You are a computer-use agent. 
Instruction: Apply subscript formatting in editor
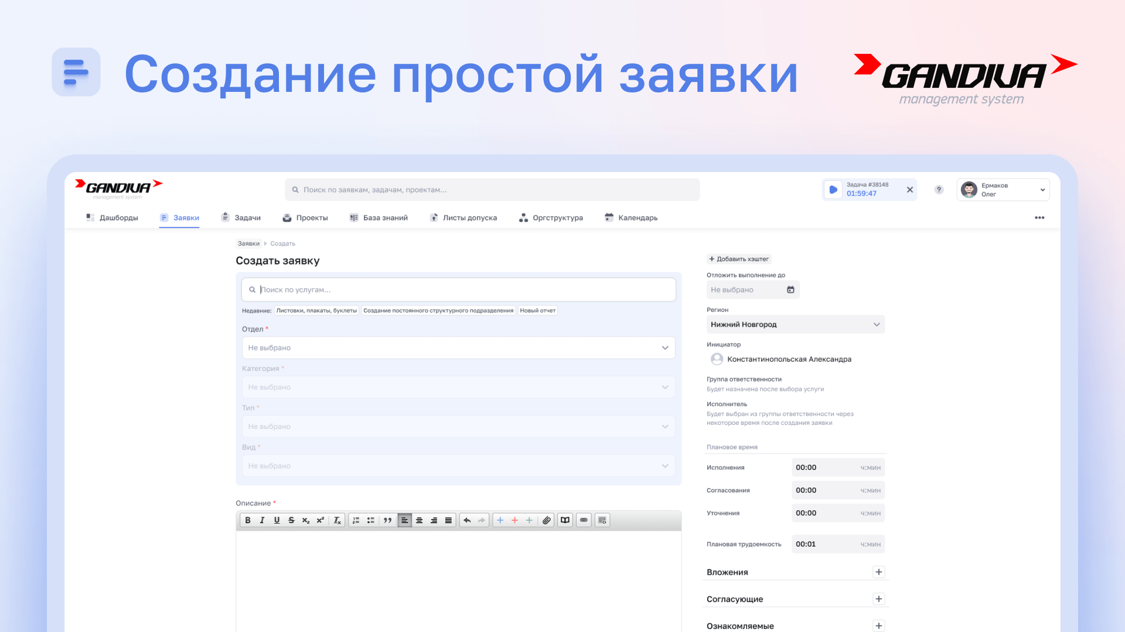[x=306, y=520]
